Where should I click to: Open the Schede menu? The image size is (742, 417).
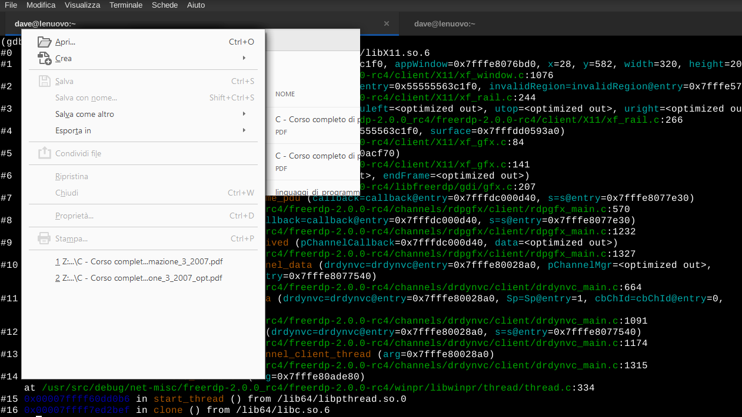[164, 5]
